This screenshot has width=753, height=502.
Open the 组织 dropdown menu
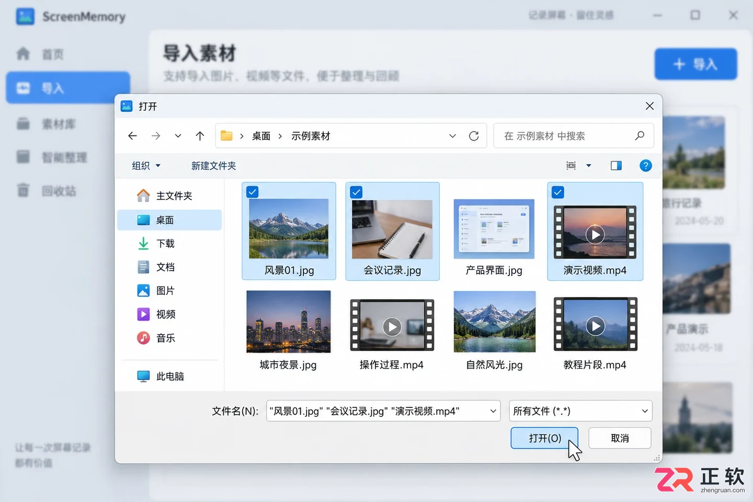click(146, 166)
